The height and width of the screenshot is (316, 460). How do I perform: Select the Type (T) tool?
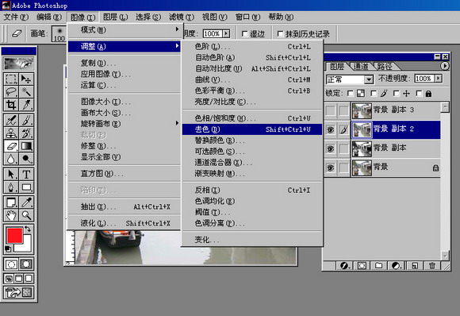(x=26, y=174)
